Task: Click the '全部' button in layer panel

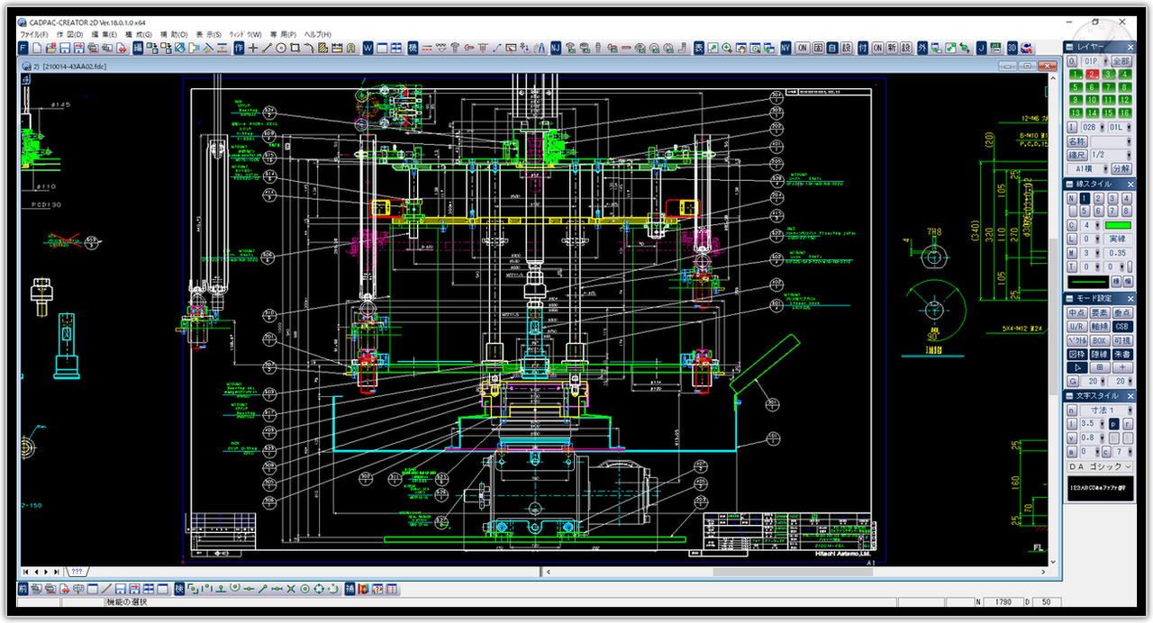Action: pyautogui.click(x=1121, y=60)
